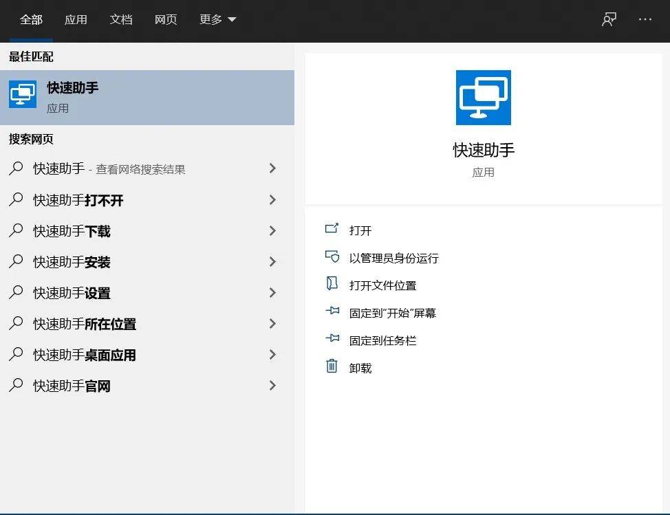Open the three-dot options menu
670x515 pixels.
pos(645,20)
